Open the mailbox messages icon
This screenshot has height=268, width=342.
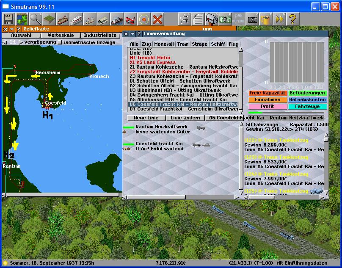211,19
